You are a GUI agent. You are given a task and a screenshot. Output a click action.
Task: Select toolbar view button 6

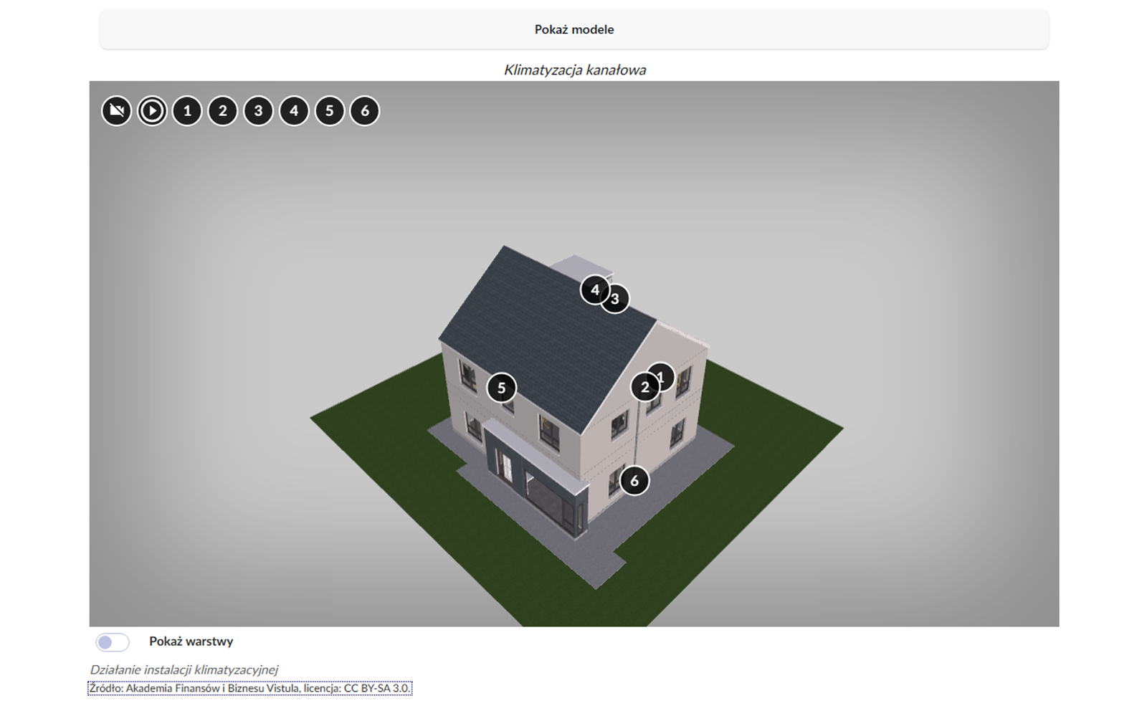coord(365,111)
